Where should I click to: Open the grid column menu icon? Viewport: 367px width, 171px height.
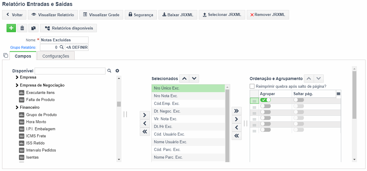click(x=339, y=94)
